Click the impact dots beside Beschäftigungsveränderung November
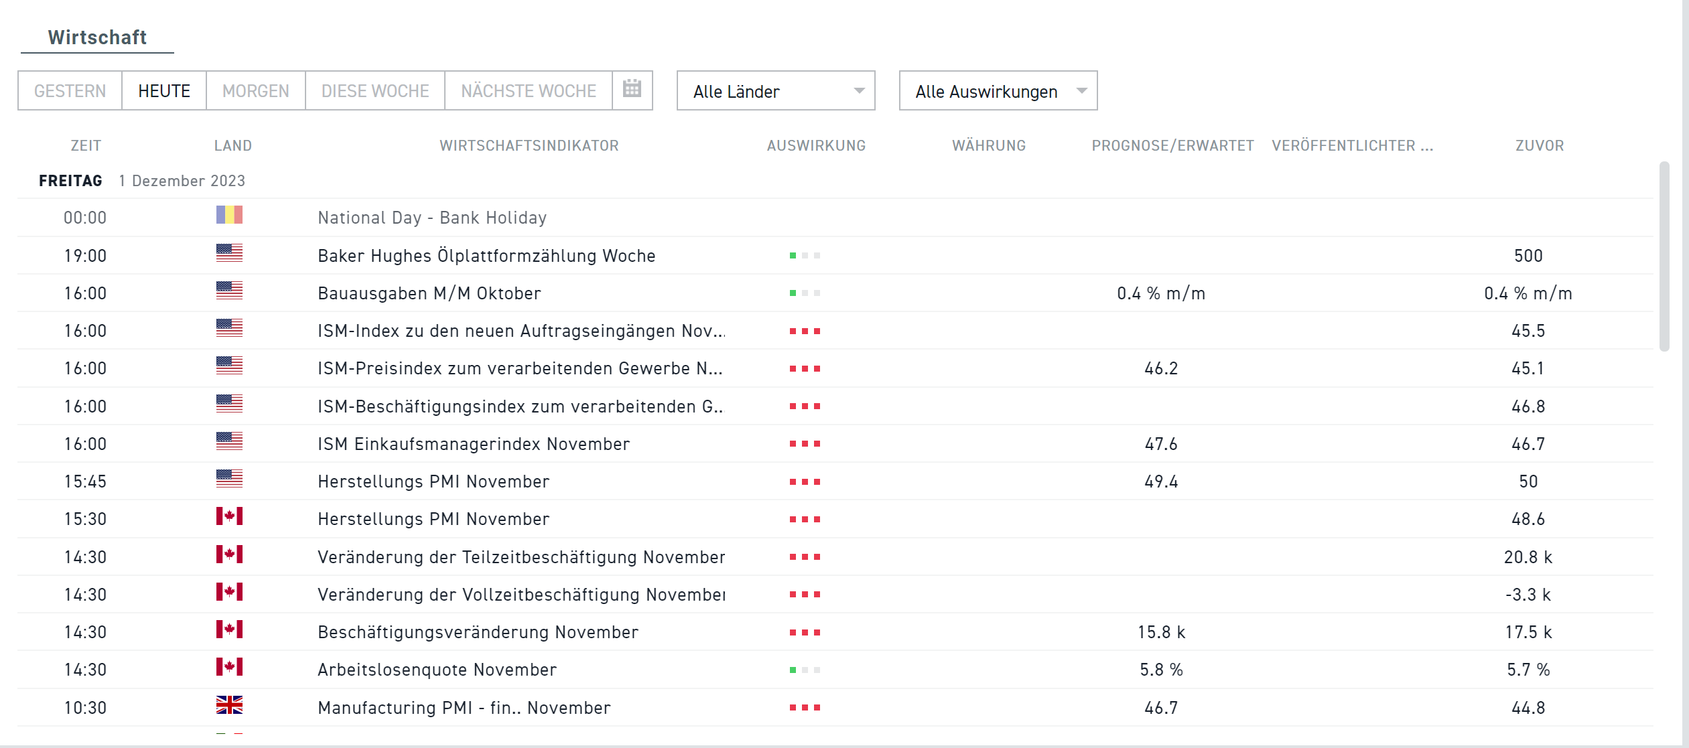1689x748 pixels. [x=805, y=631]
